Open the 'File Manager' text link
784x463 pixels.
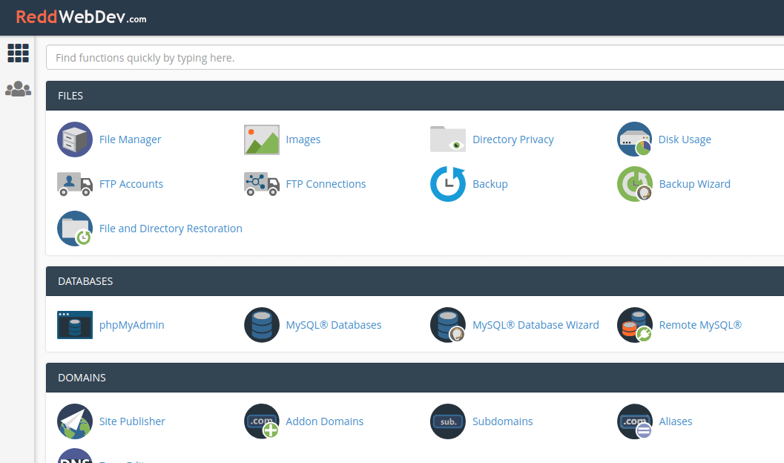[x=130, y=139]
